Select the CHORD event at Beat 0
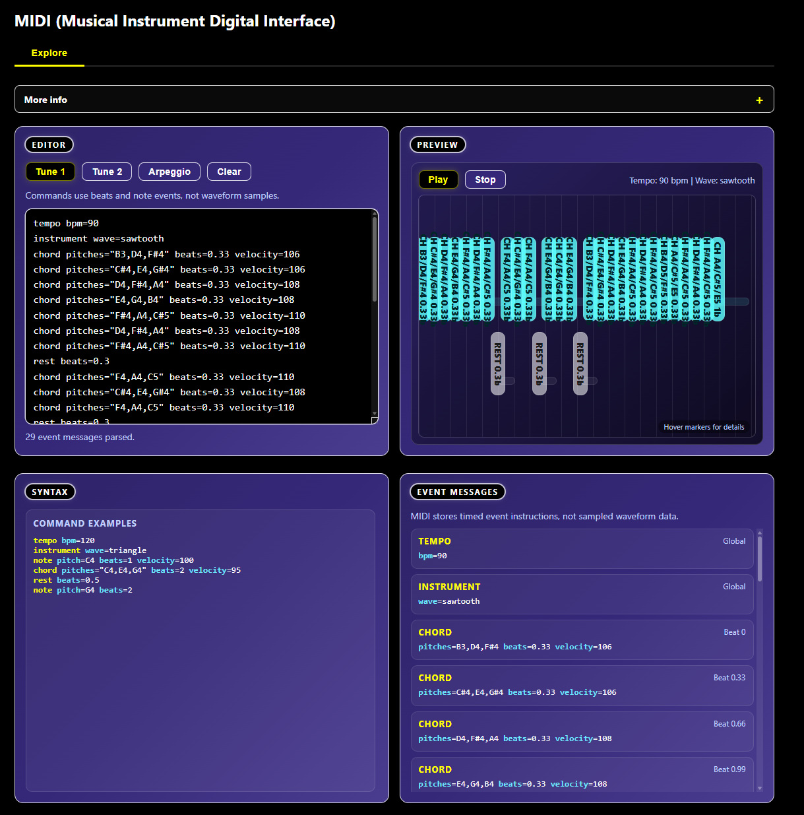Image resolution: width=804 pixels, height=815 pixels. 582,639
